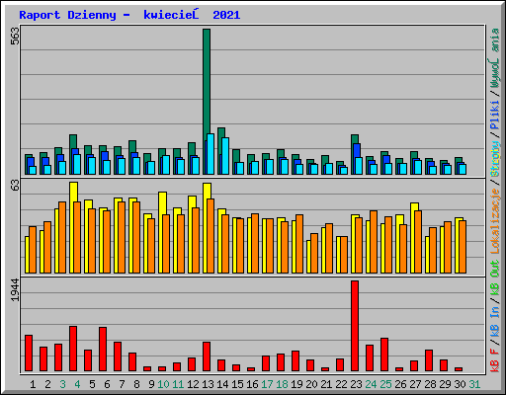Click the tall red bar for day 23
506x395 pixels.
click(x=355, y=326)
